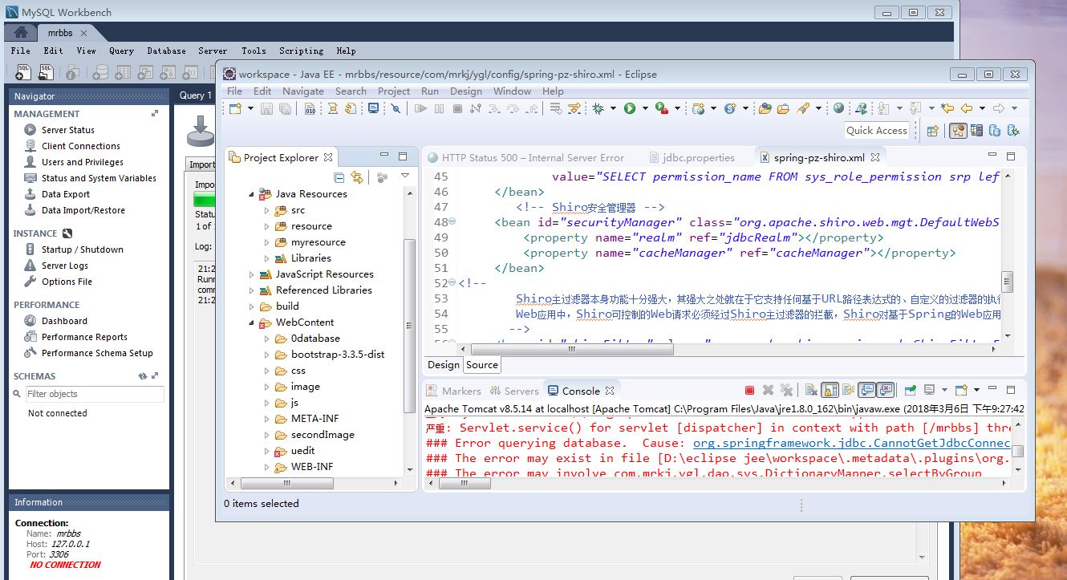Click the red Terminate button in Console
Image resolution: width=1067 pixels, height=580 pixels.
[x=749, y=391]
